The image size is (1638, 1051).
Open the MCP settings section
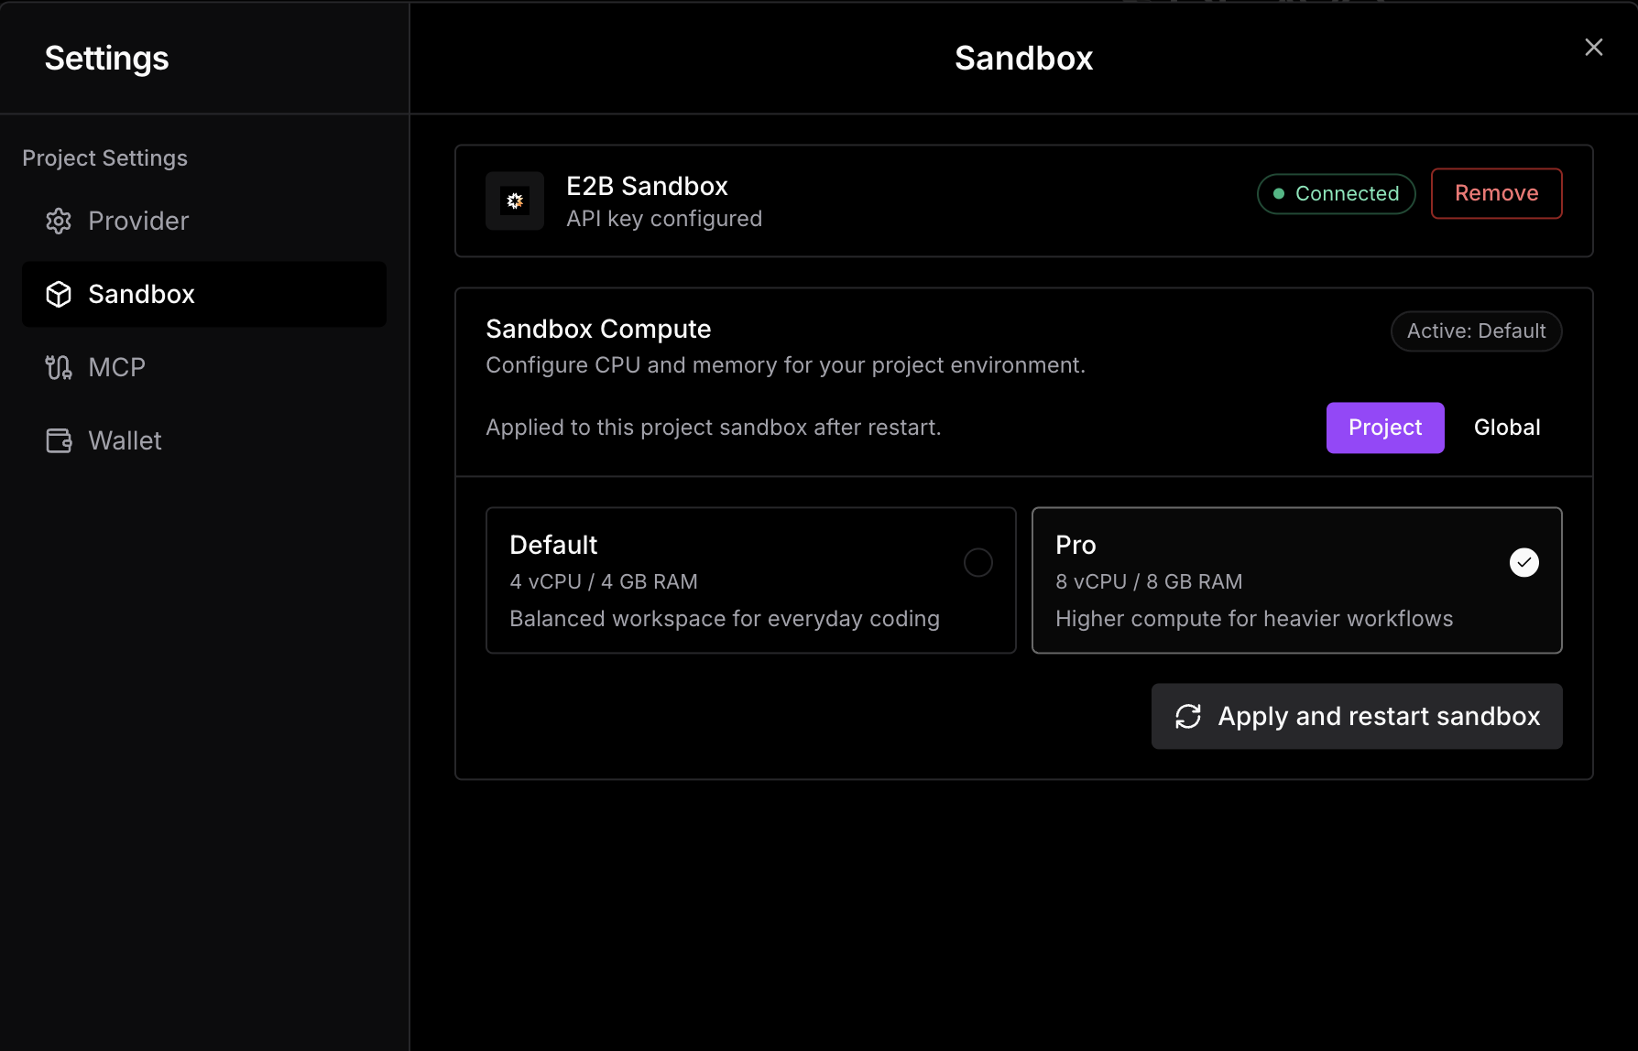(x=117, y=367)
